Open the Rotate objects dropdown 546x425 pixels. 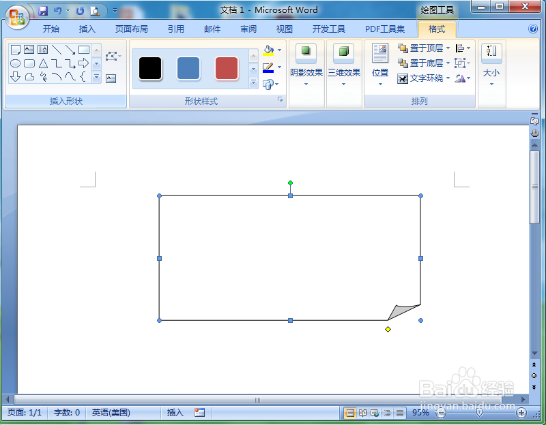click(463, 78)
